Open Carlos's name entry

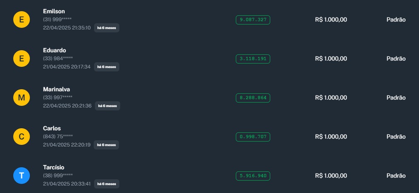point(52,128)
